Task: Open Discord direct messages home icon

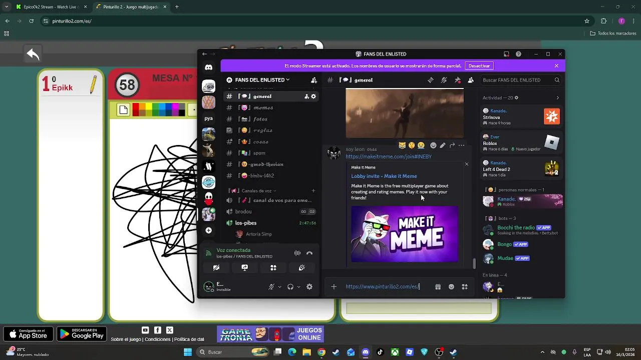Action: click(208, 67)
